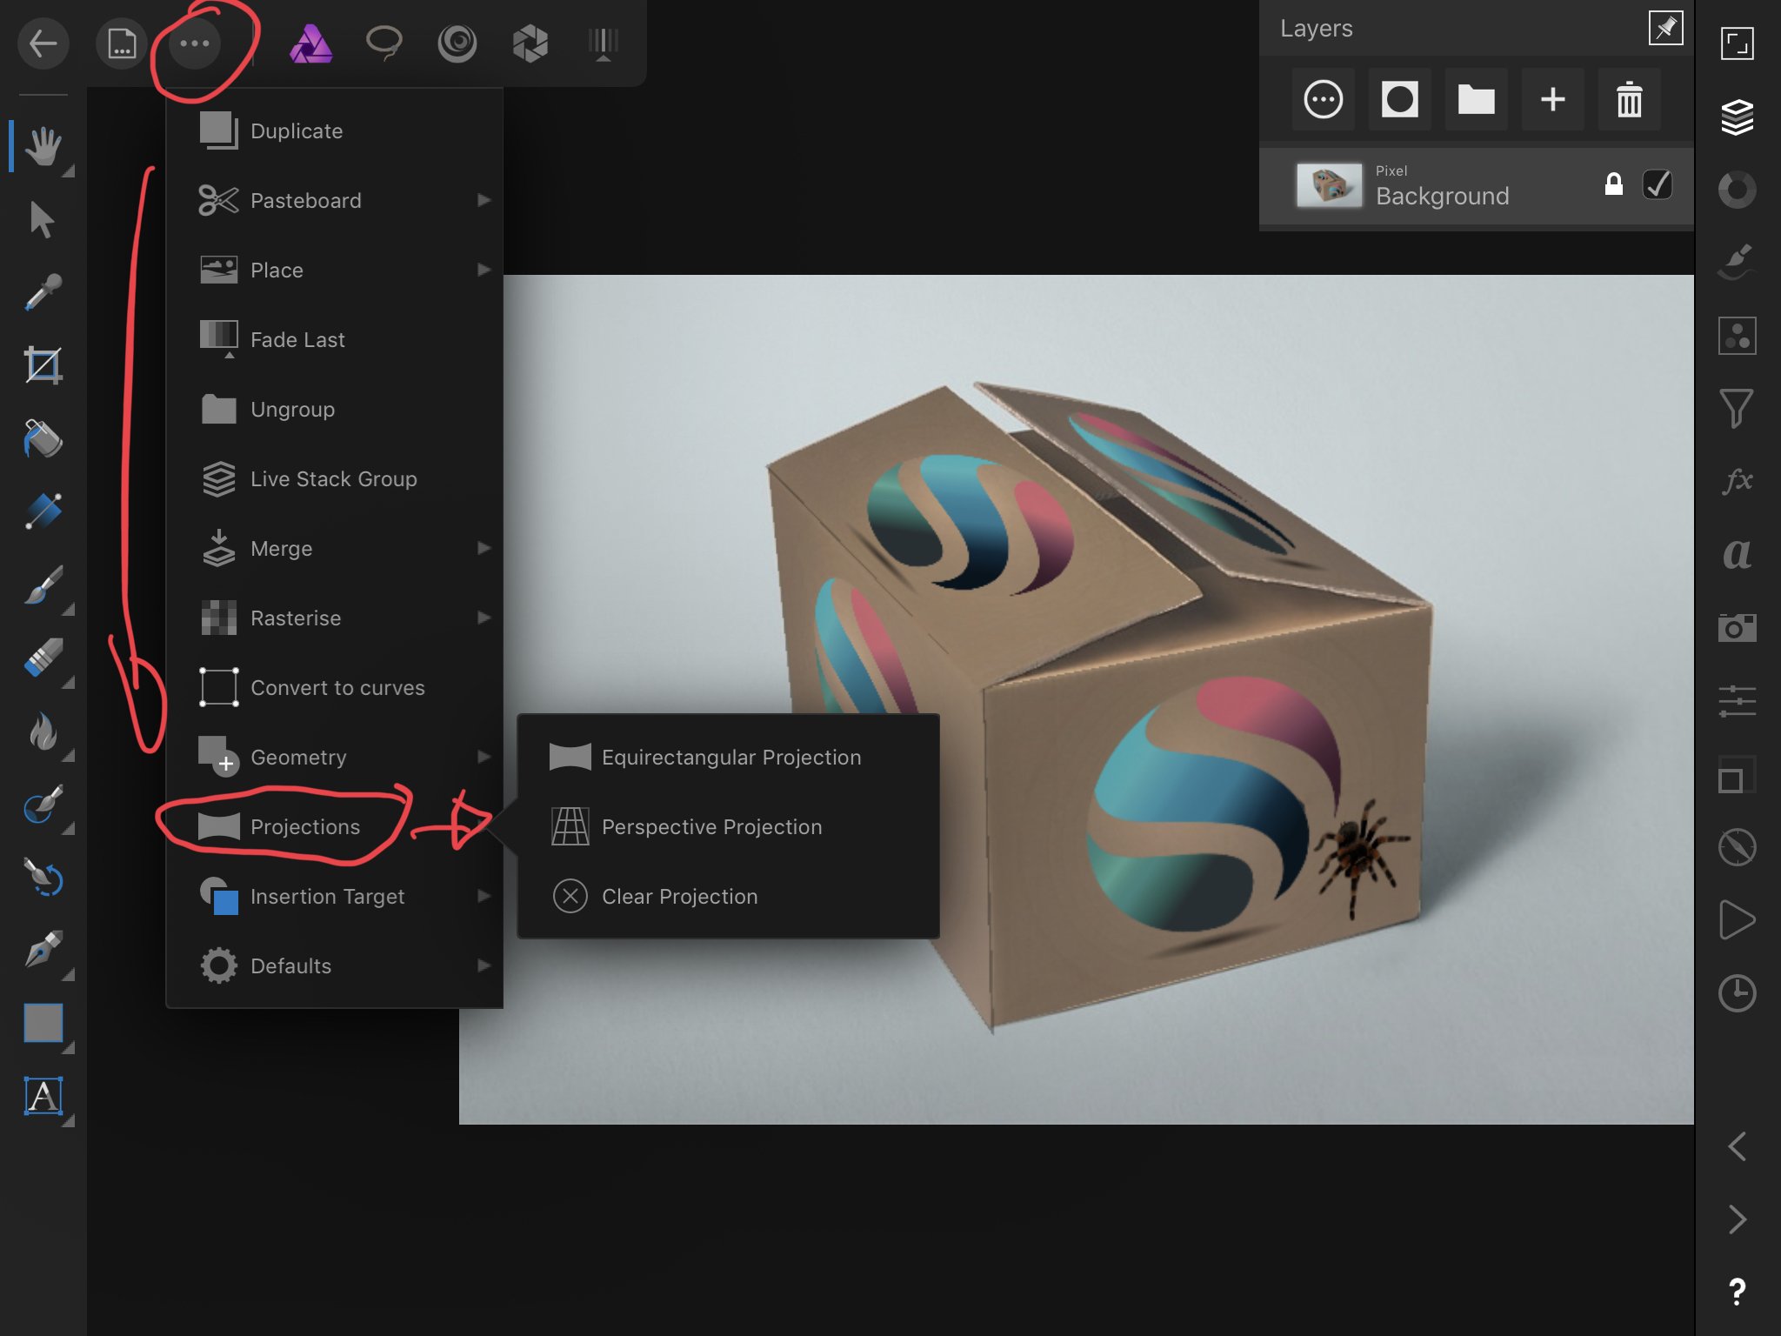1781x1336 pixels.
Task: Select the Colour Picker eyedropper tool
Action: (43, 292)
